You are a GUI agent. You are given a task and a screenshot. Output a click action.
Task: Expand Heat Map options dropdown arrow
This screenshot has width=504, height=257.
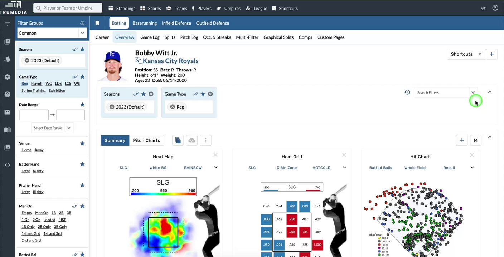216,167
